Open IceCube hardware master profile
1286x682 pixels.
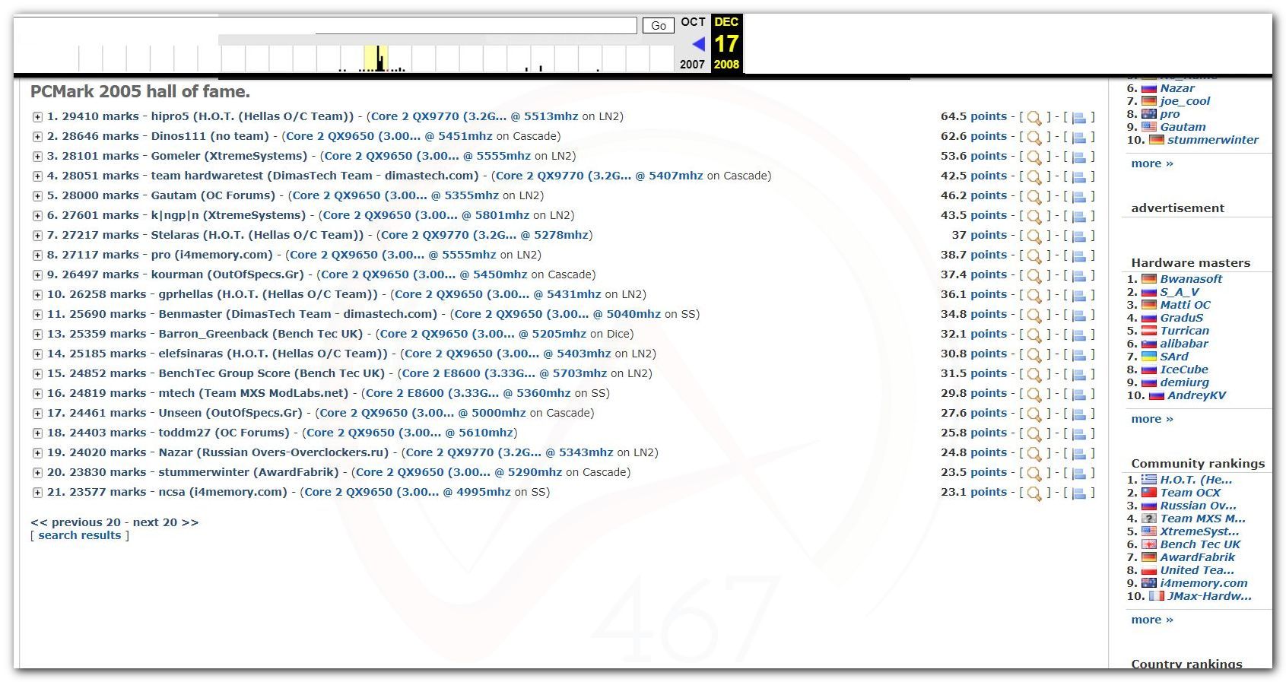click(1184, 370)
